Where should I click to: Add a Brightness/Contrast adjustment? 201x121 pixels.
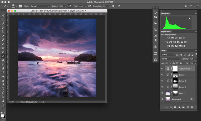pyautogui.click(x=169, y=38)
